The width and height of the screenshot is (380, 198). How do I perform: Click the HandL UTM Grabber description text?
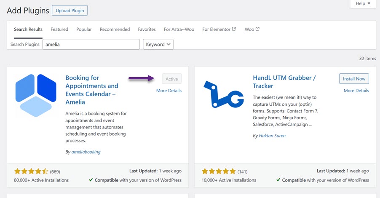point(286,111)
